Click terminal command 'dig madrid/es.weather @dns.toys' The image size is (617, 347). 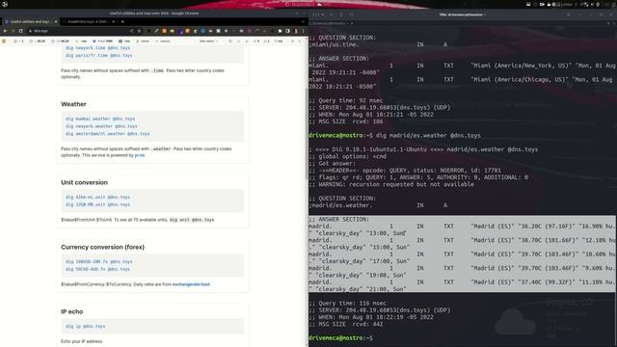(428, 135)
